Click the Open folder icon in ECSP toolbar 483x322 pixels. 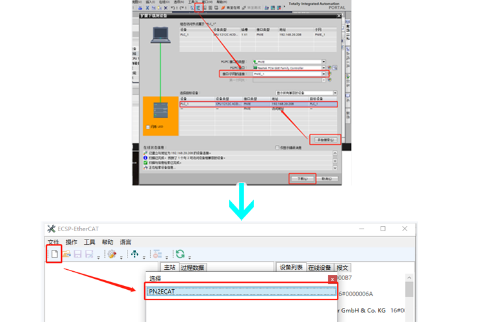66,254
